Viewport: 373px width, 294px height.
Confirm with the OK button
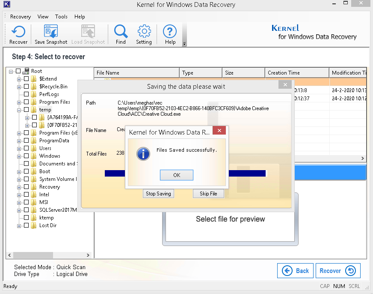click(x=177, y=175)
